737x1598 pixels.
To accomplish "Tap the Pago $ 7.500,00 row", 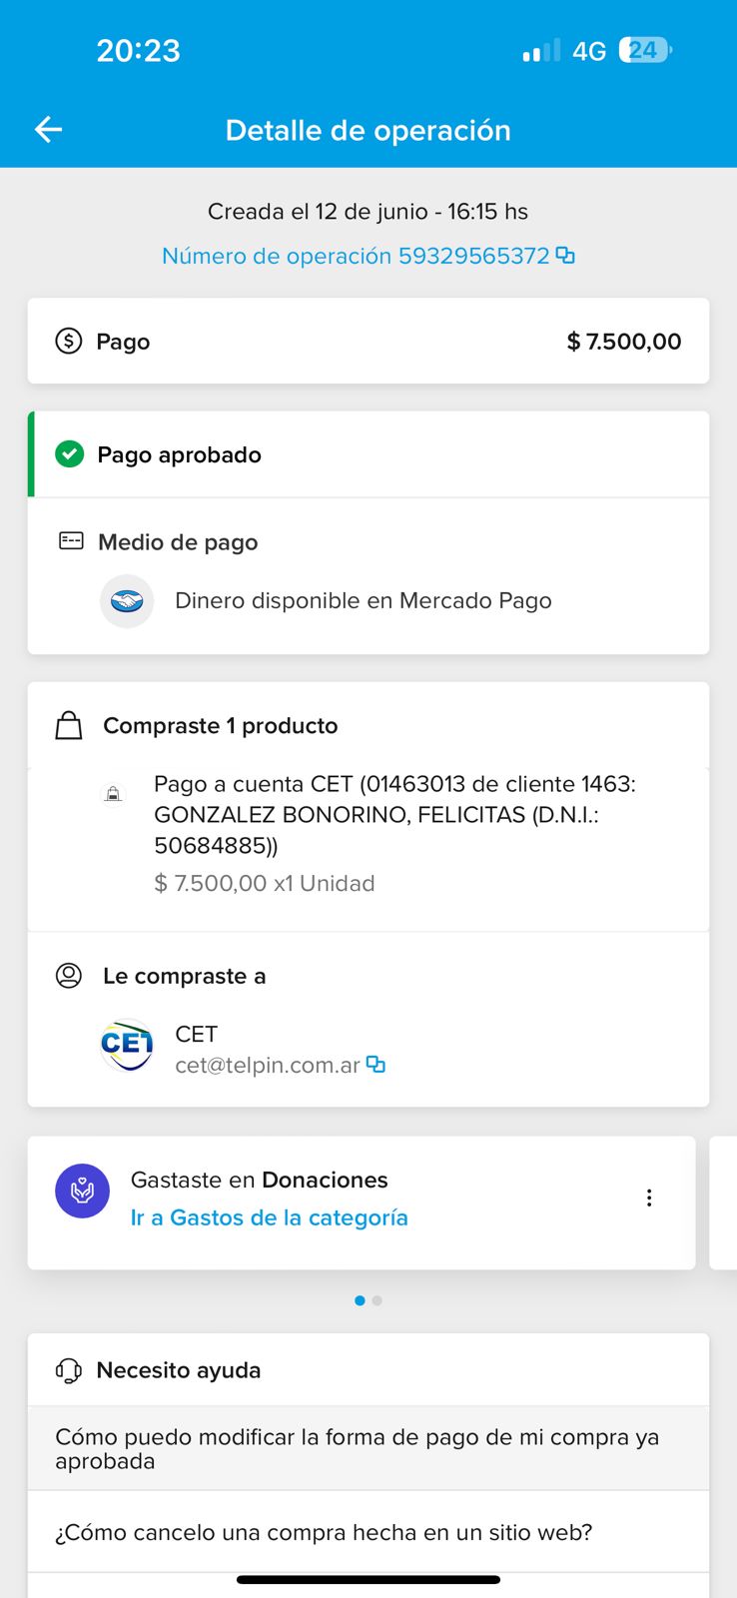I will click(x=368, y=342).
